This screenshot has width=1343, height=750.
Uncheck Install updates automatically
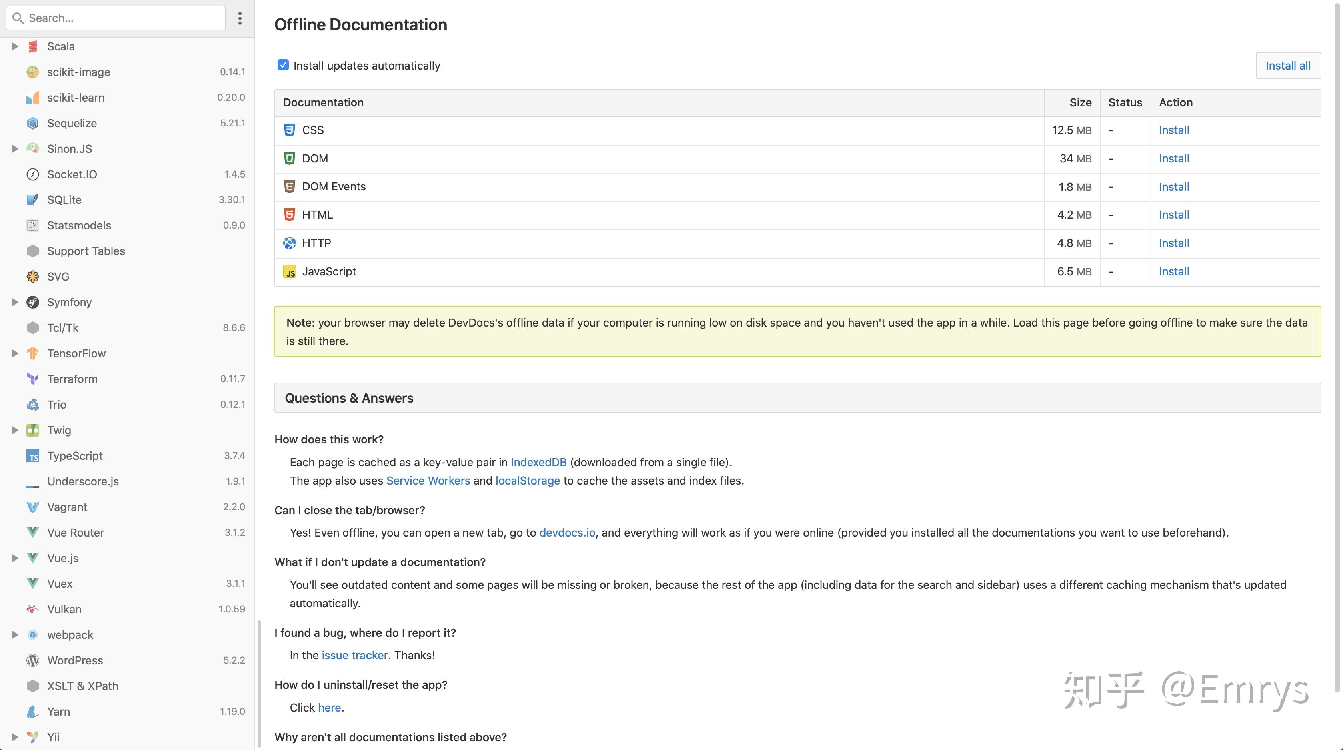click(x=283, y=65)
